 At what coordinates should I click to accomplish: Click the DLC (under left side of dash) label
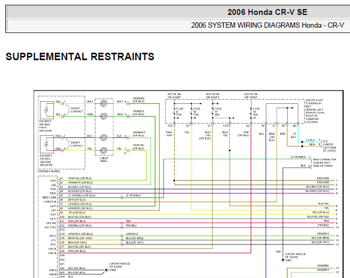[329, 146]
